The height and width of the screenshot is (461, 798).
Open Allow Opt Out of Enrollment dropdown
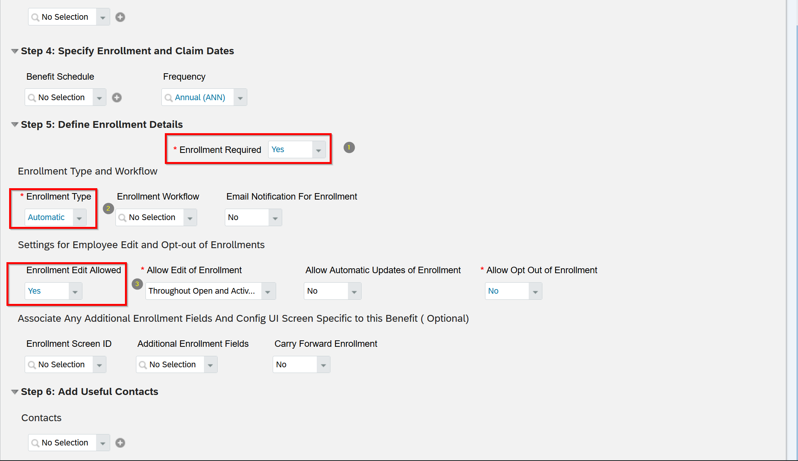[x=535, y=291]
